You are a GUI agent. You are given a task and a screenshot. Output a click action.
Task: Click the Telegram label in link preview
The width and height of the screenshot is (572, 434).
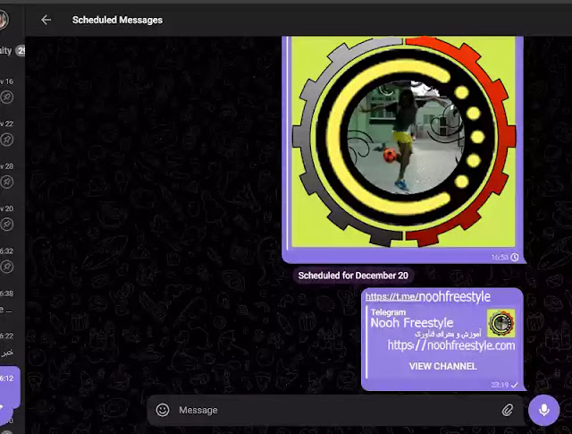388,312
